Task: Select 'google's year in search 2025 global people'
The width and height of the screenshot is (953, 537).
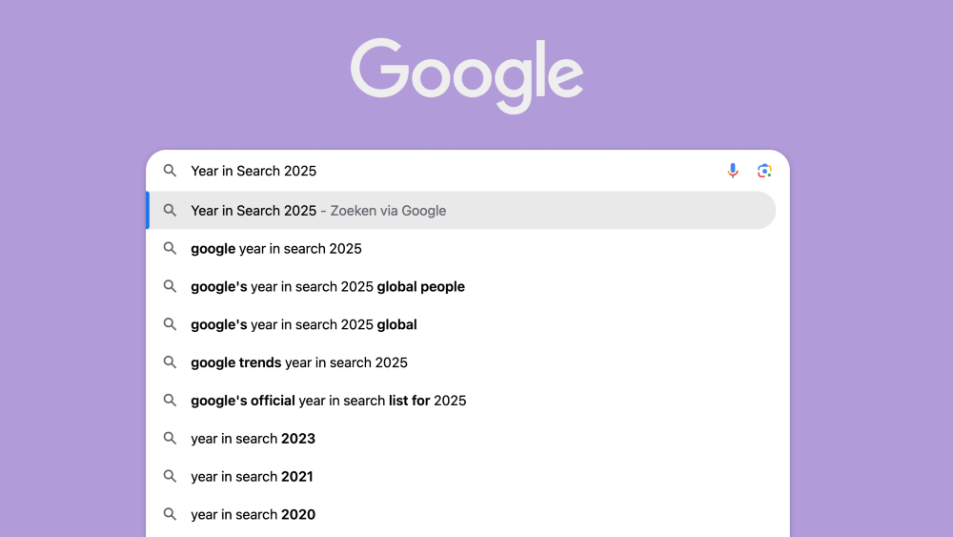Action: pos(328,287)
